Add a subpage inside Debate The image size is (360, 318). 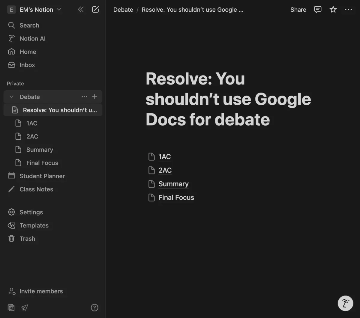pos(94,97)
